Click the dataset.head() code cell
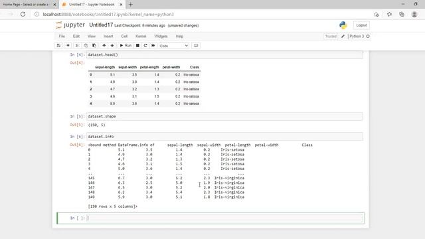The image size is (425, 239). pos(225,54)
